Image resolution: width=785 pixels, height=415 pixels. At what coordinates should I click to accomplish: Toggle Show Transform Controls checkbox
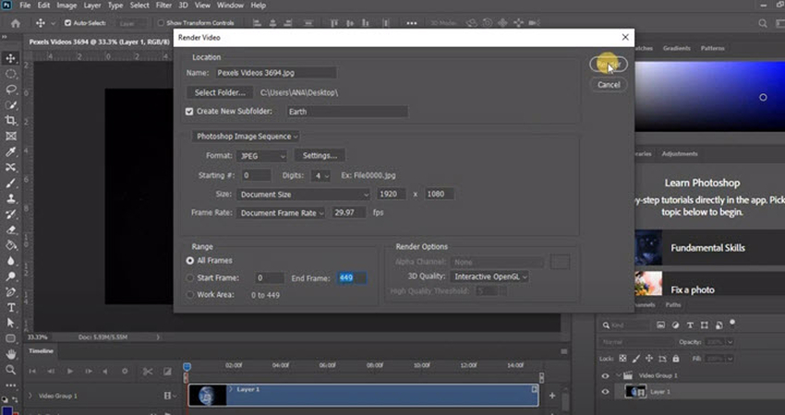[x=161, y=23]
